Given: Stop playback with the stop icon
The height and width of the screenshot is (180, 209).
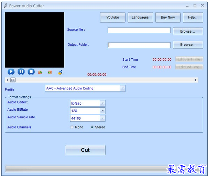Looking at the screenshot, I should pos(31,72).
